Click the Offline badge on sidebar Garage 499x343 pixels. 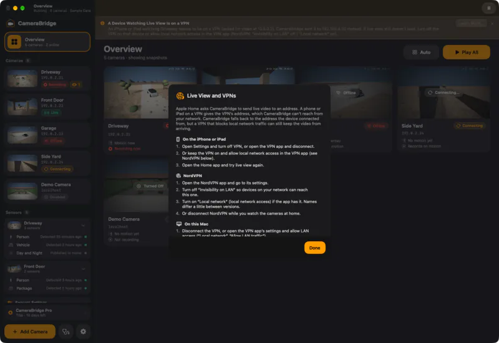pos(53,141)
